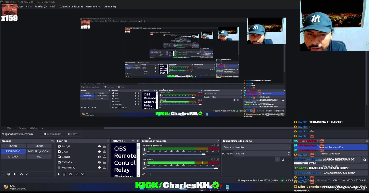Open Propiedades for the selected source
369x193 pixels.
[x=52, y=134]
